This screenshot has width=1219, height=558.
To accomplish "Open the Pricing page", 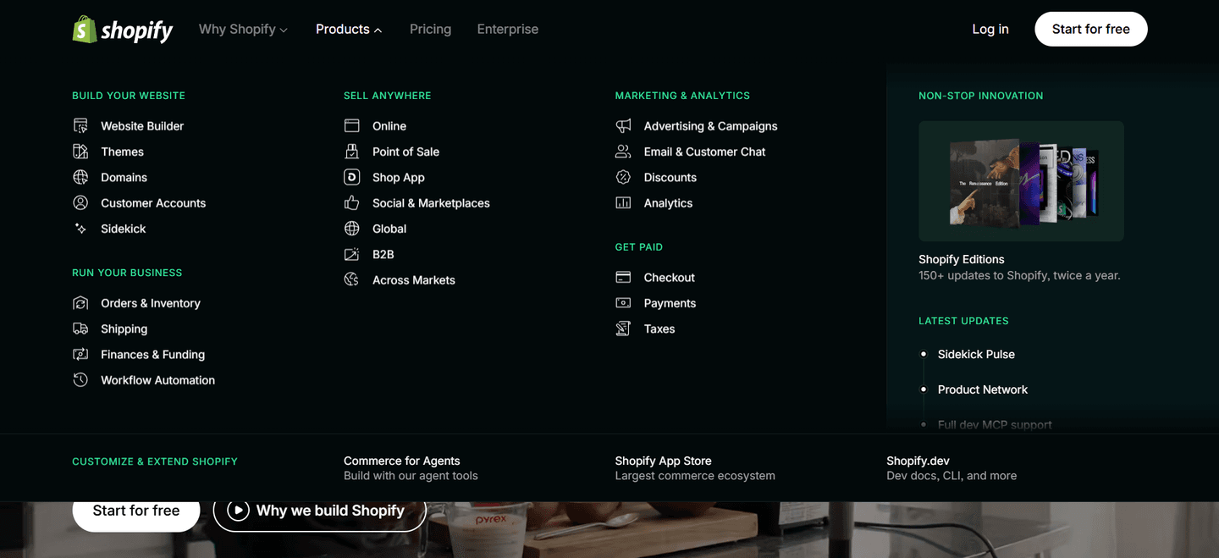I will point(430,30).
